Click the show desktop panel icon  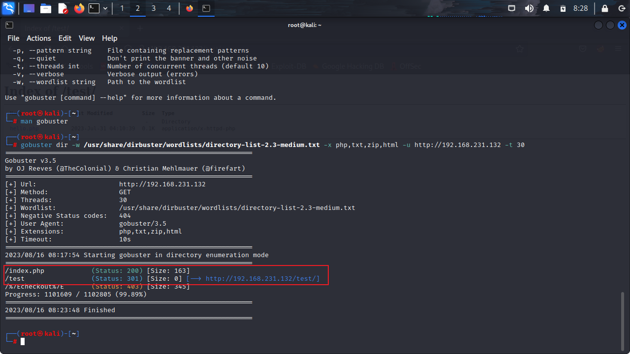click(x=29, y=8)
